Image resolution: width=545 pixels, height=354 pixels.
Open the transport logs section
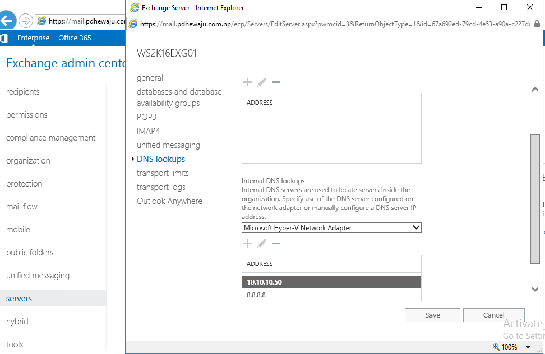161,187
